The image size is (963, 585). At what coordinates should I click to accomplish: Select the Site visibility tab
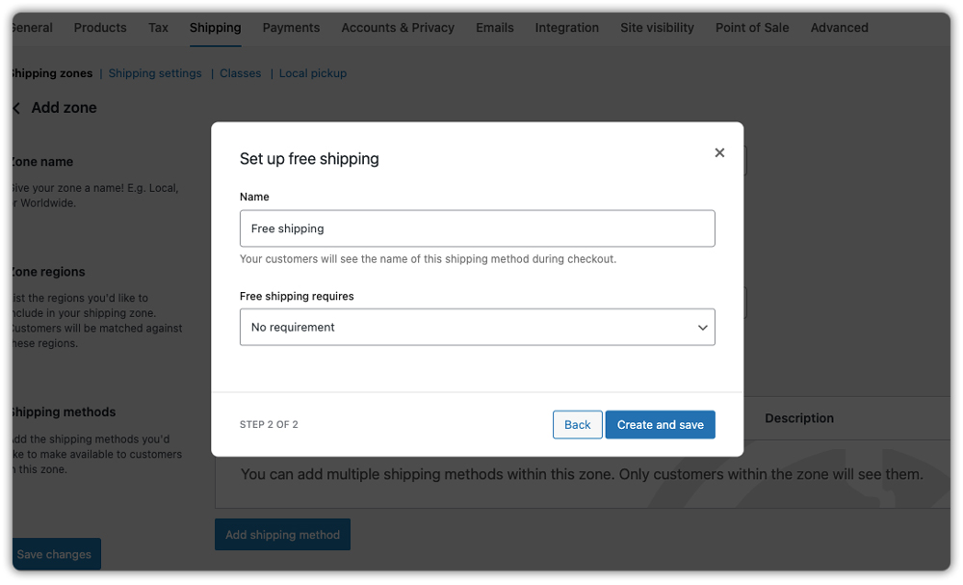pyautogui.click(x=657, y=28)
